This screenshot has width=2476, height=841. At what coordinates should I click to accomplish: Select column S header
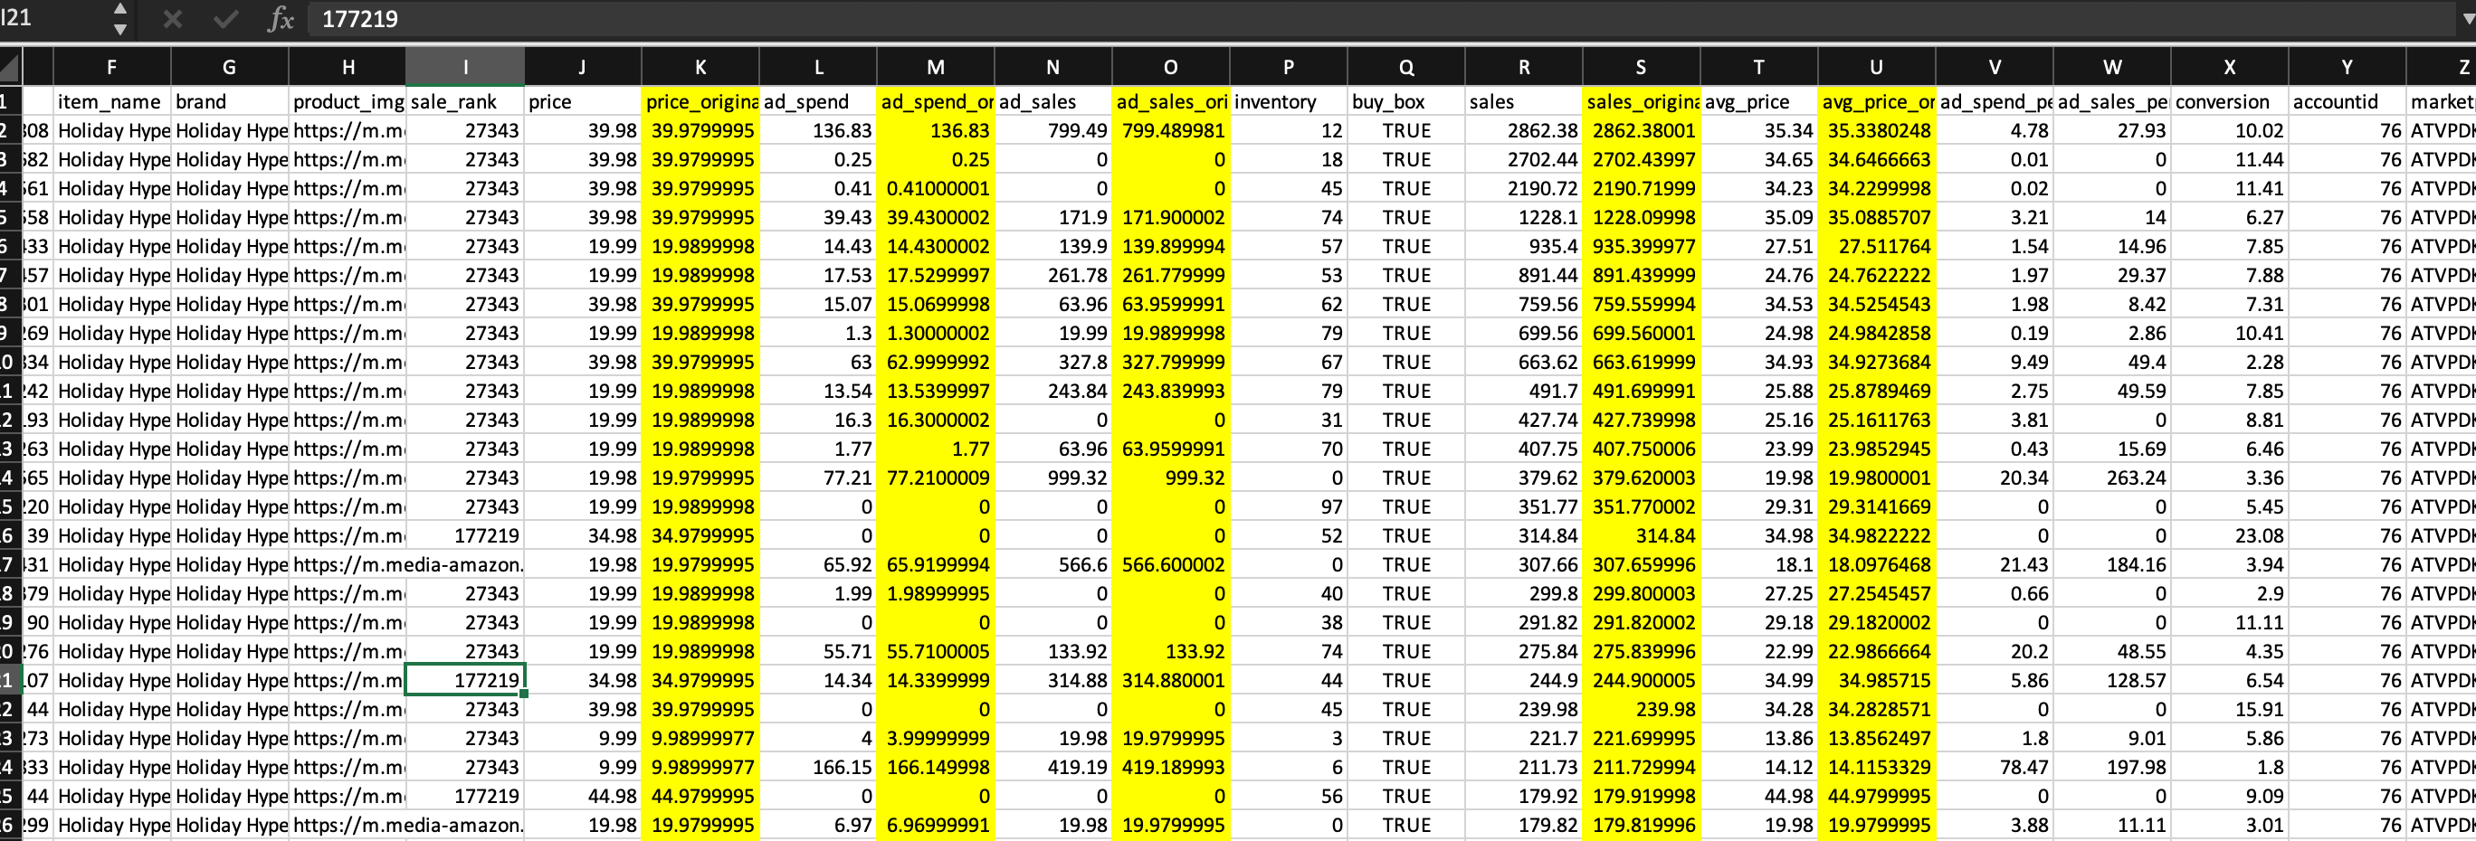point(1640,67)
